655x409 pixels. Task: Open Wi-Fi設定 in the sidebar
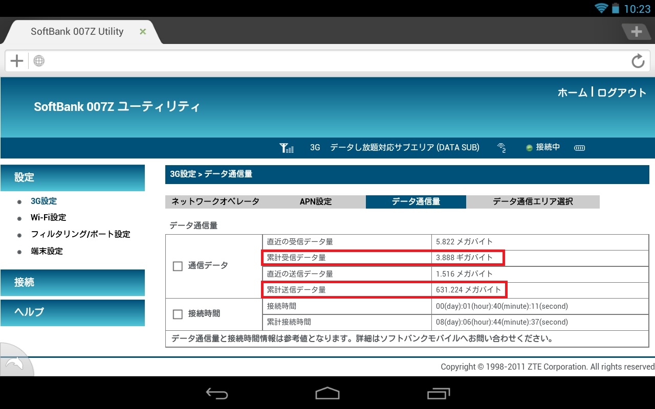[48, 217]
